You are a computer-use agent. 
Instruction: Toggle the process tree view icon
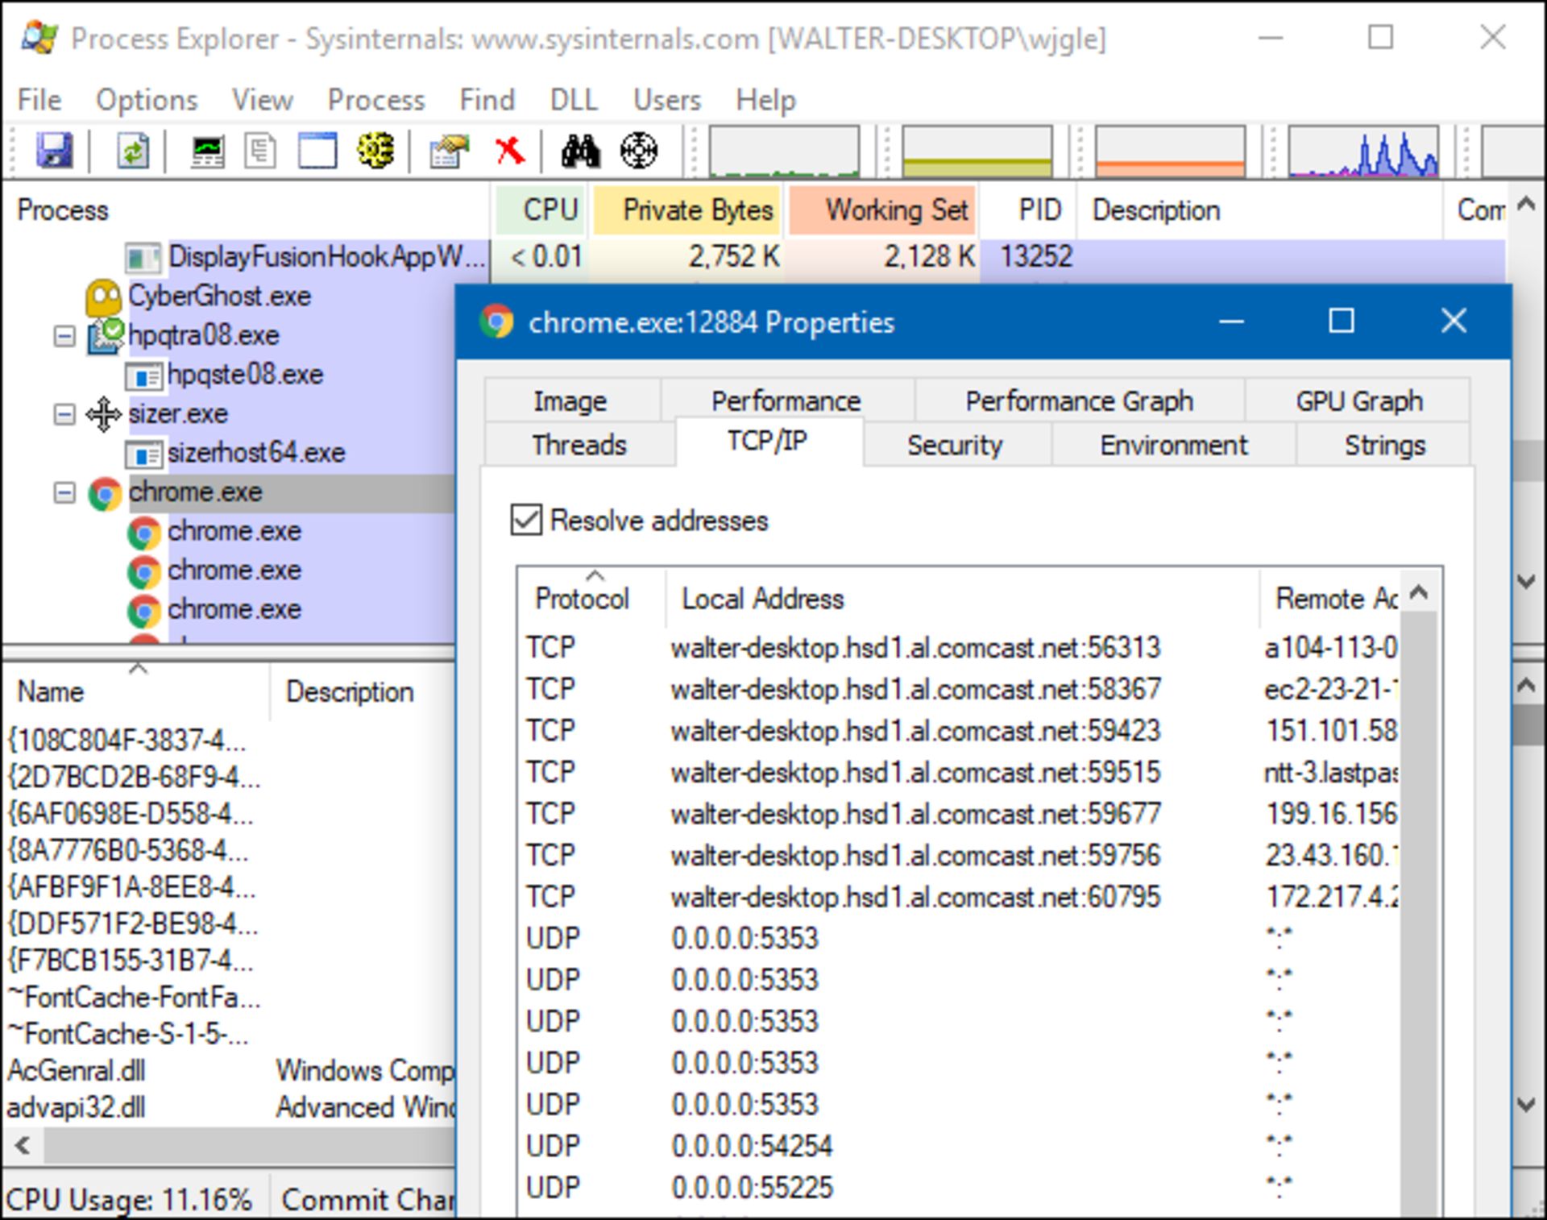260,150
